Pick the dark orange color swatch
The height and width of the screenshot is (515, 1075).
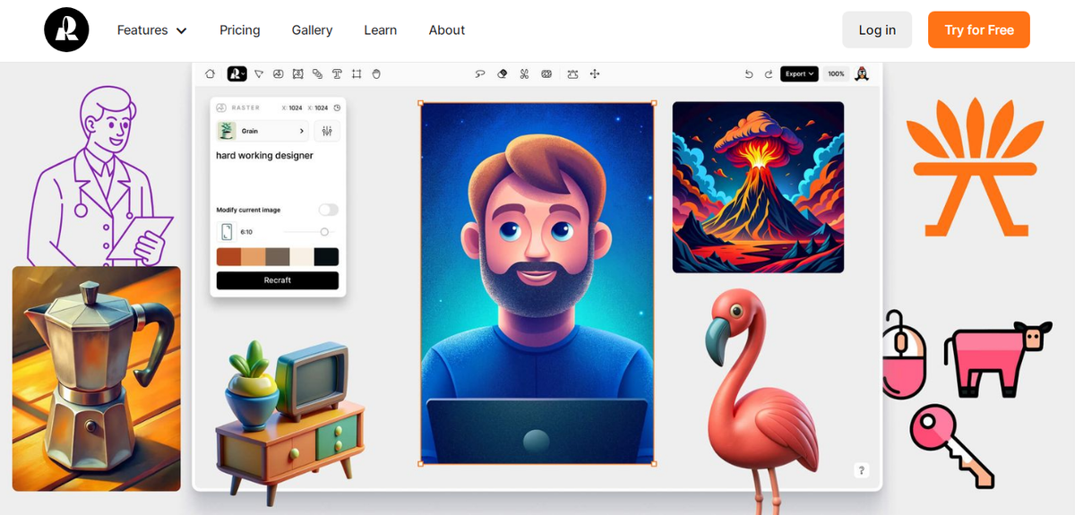pos(228,257)
